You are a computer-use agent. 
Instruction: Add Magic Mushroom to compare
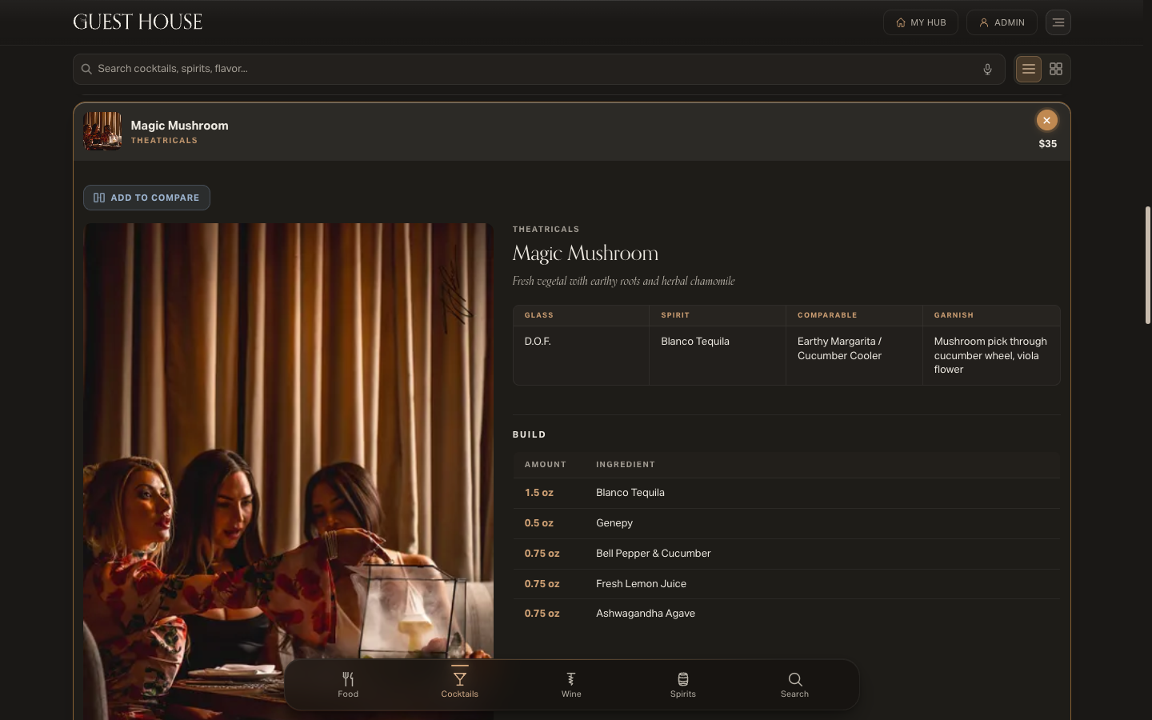pos(146,198)
